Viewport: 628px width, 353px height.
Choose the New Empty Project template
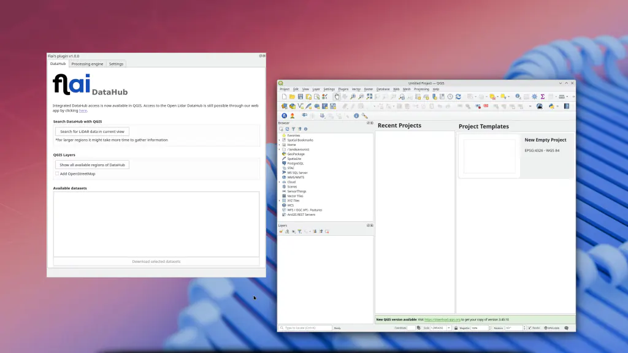(x=516, y=156)
